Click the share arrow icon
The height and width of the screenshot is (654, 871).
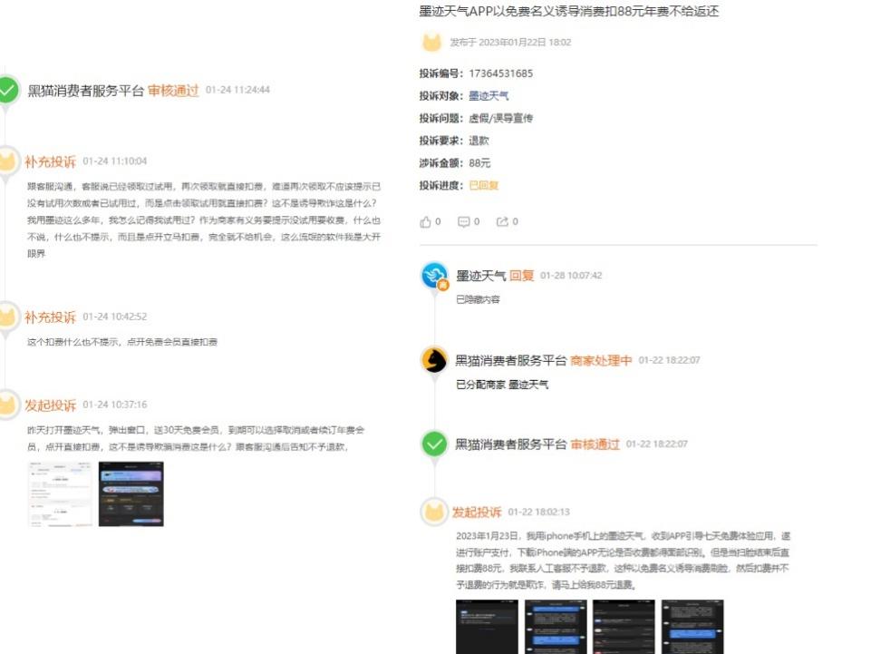[502, 221]
